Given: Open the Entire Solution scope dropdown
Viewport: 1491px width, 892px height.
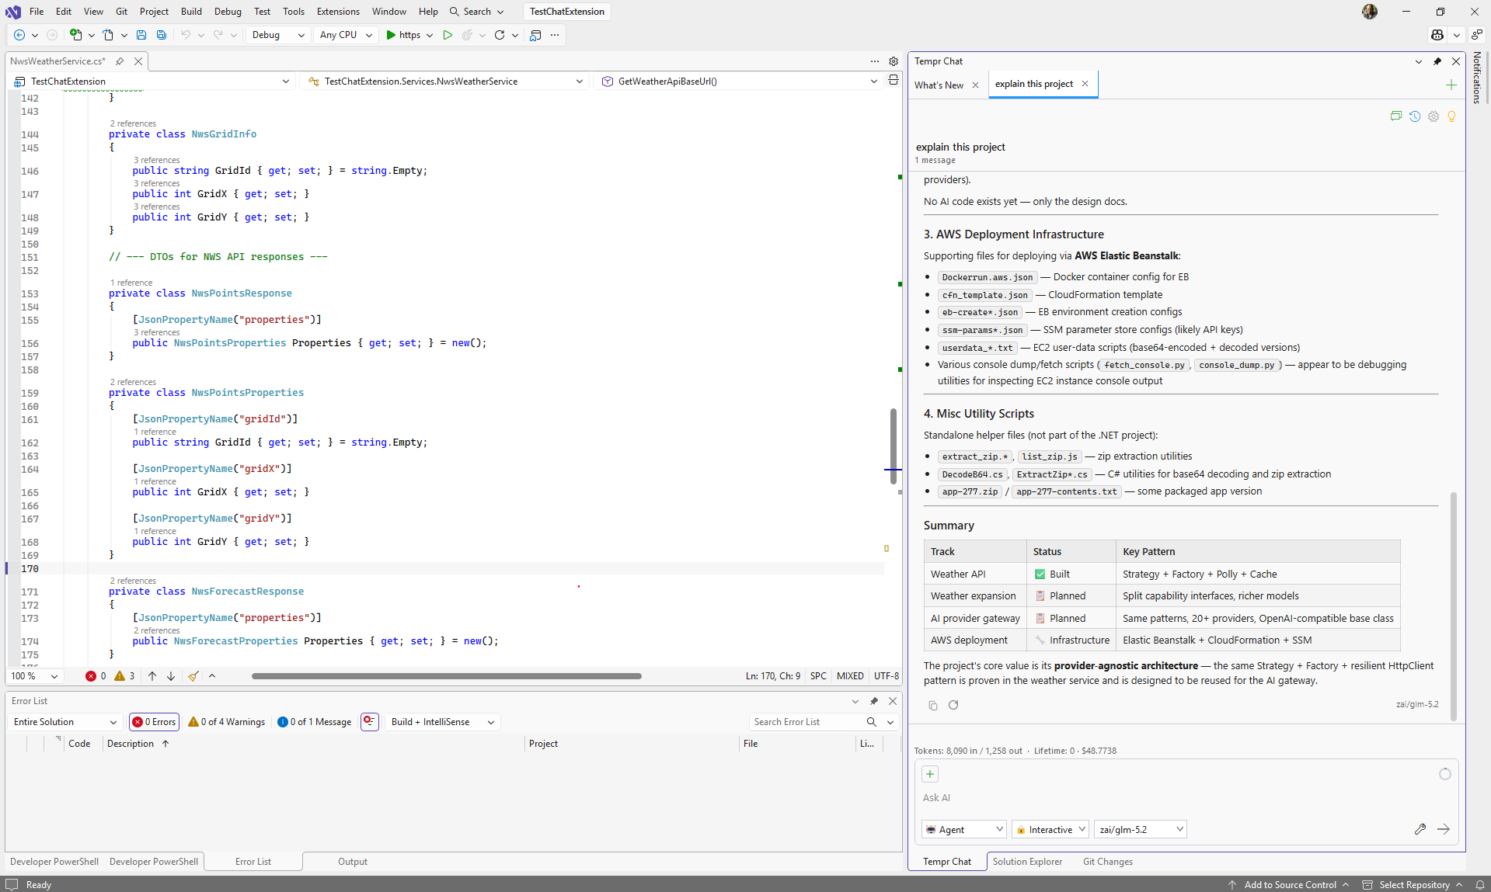Looking at the screenshot, I should [65, 722].
